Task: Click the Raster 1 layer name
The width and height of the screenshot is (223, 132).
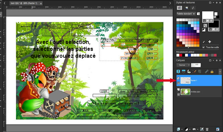Action: pyautogui.click(x=194, y=80)
